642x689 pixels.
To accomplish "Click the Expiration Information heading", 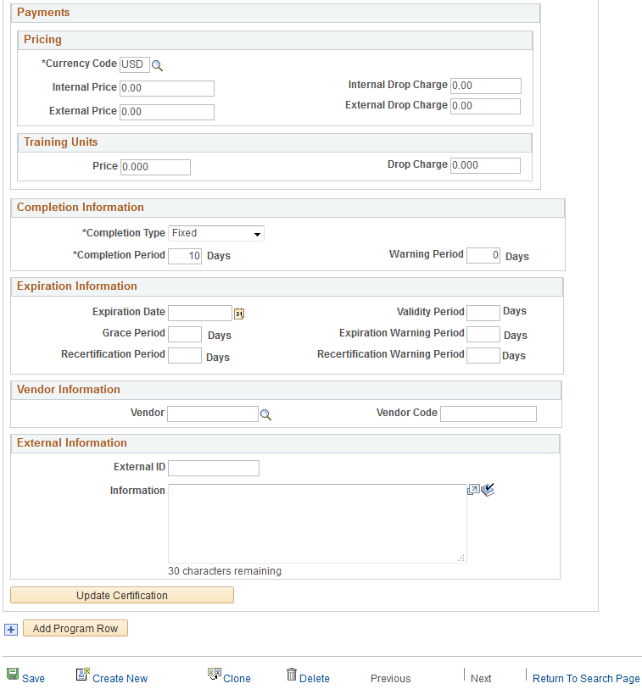I will pyautogui.click(x=77, y=286).
